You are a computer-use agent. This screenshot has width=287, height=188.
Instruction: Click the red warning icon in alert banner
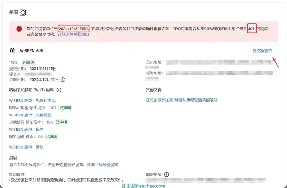[19, 29]
